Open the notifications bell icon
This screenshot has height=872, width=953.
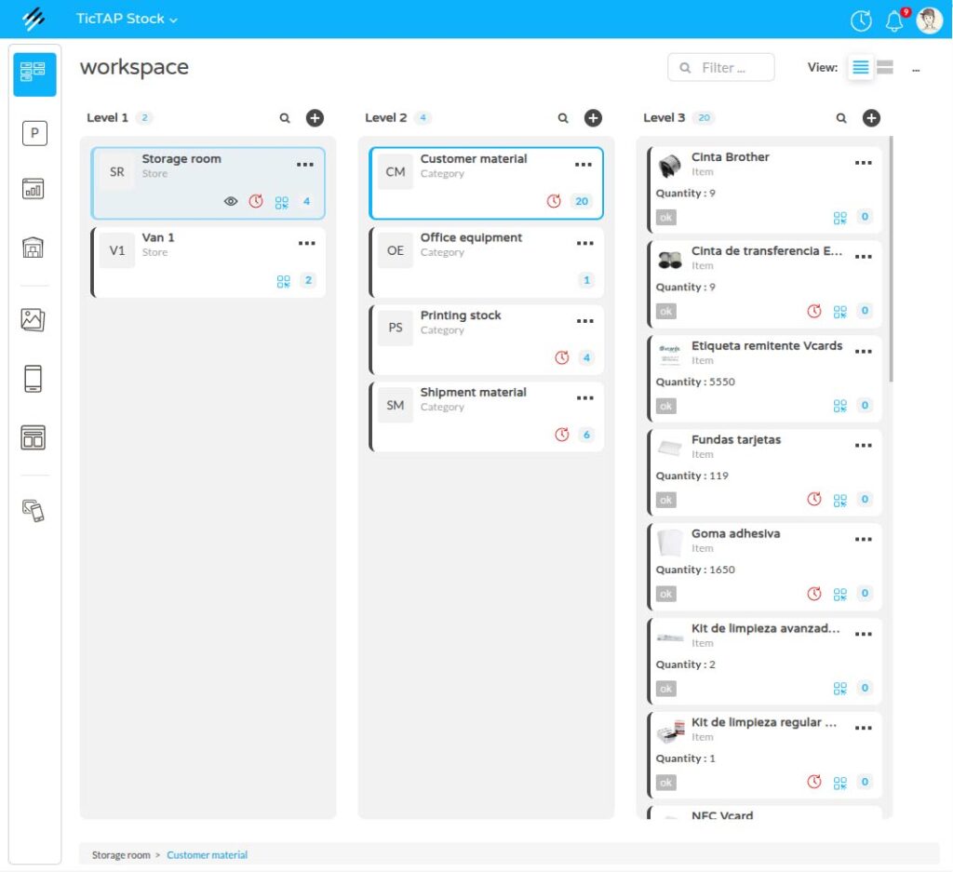[x=894, y=20]
